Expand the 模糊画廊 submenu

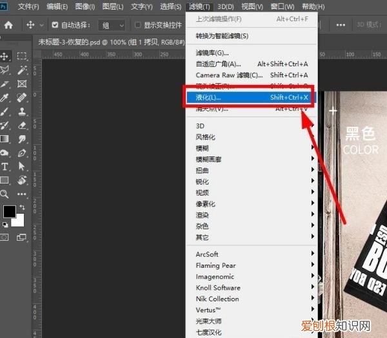252,159
